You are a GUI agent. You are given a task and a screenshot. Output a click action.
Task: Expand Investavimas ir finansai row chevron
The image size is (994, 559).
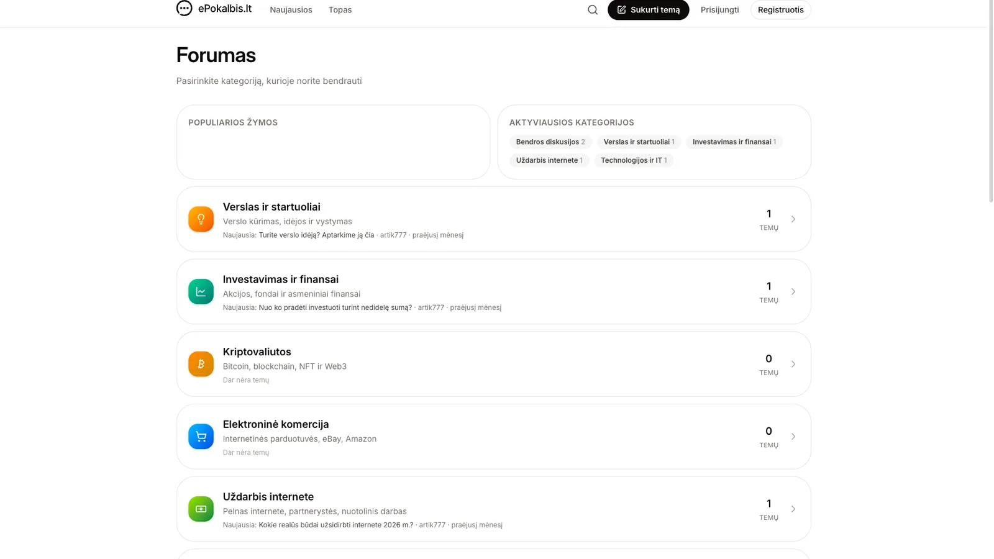pos(793,292)
